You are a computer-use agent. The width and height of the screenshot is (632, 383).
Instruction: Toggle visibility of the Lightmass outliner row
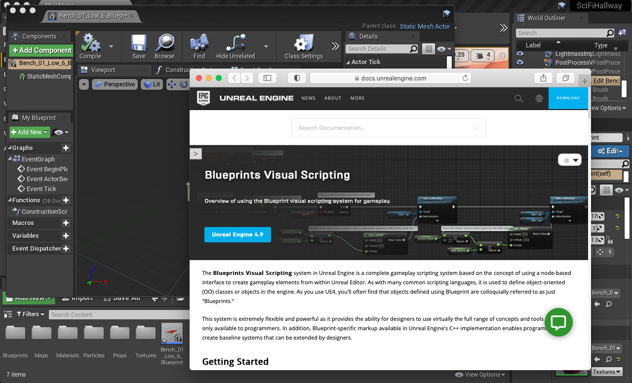519,54
